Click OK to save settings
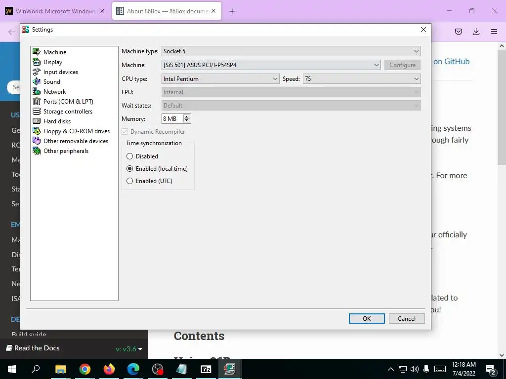This screenshot has height=379, width=506. 367,318
